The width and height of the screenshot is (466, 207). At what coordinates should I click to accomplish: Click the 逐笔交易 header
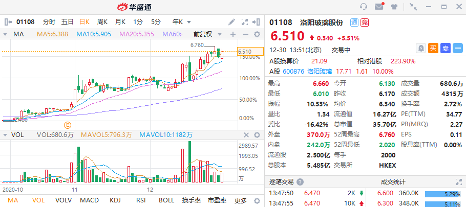pyautogui.click(x=281, y=182)
